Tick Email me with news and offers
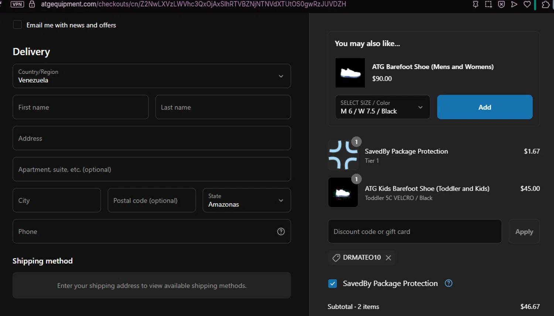The height and width of the screenshot is (316, 554). [x=17, y=25]
